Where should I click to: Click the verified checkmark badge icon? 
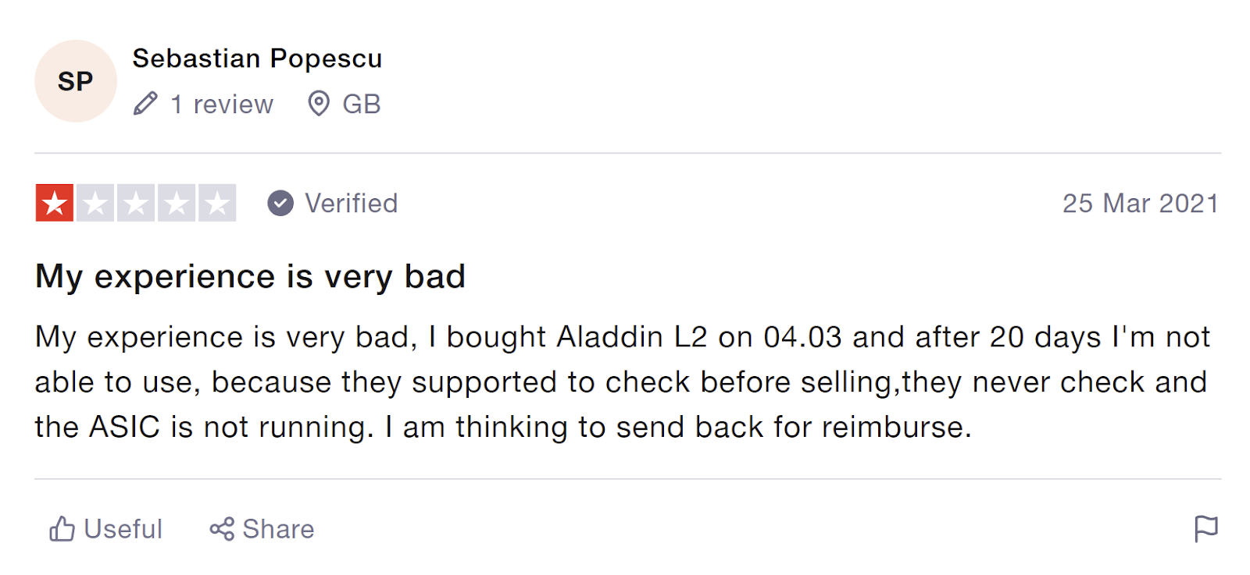(x=280, y=204)
